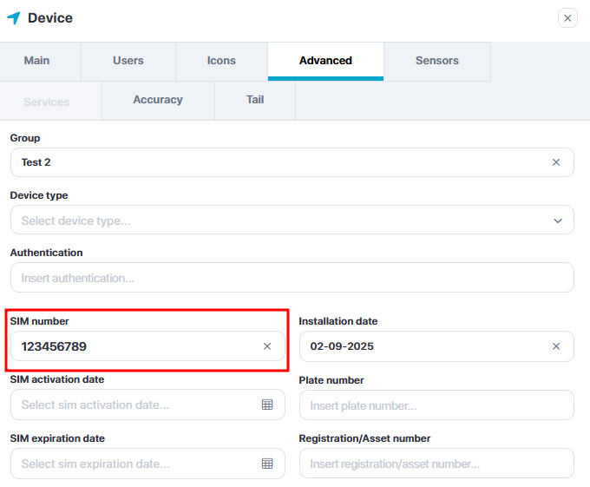The height and width of the screenshot is (487, 590).
Task: Clear the SIM number field
Action: [267, 346]
